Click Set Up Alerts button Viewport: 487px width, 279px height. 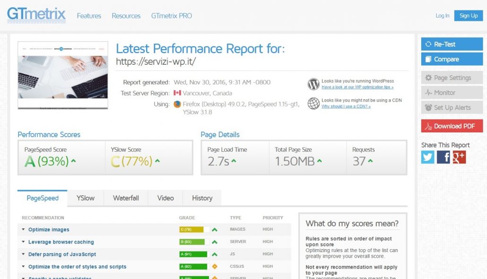coord(452,107)
